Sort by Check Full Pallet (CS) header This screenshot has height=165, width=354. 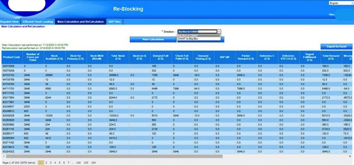click(182, 57)
